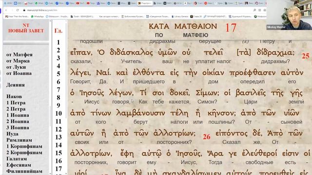Open the Torah bookmark in bookmarks bar
The image size is (312, 175).
click(x=82, y=17)
